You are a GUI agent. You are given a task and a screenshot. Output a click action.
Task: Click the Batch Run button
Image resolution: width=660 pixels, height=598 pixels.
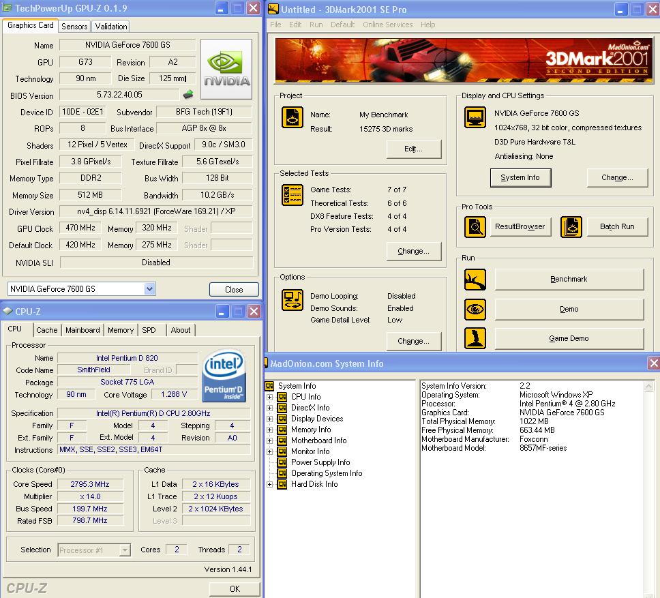pyautogui.click(x=617, y=227)
